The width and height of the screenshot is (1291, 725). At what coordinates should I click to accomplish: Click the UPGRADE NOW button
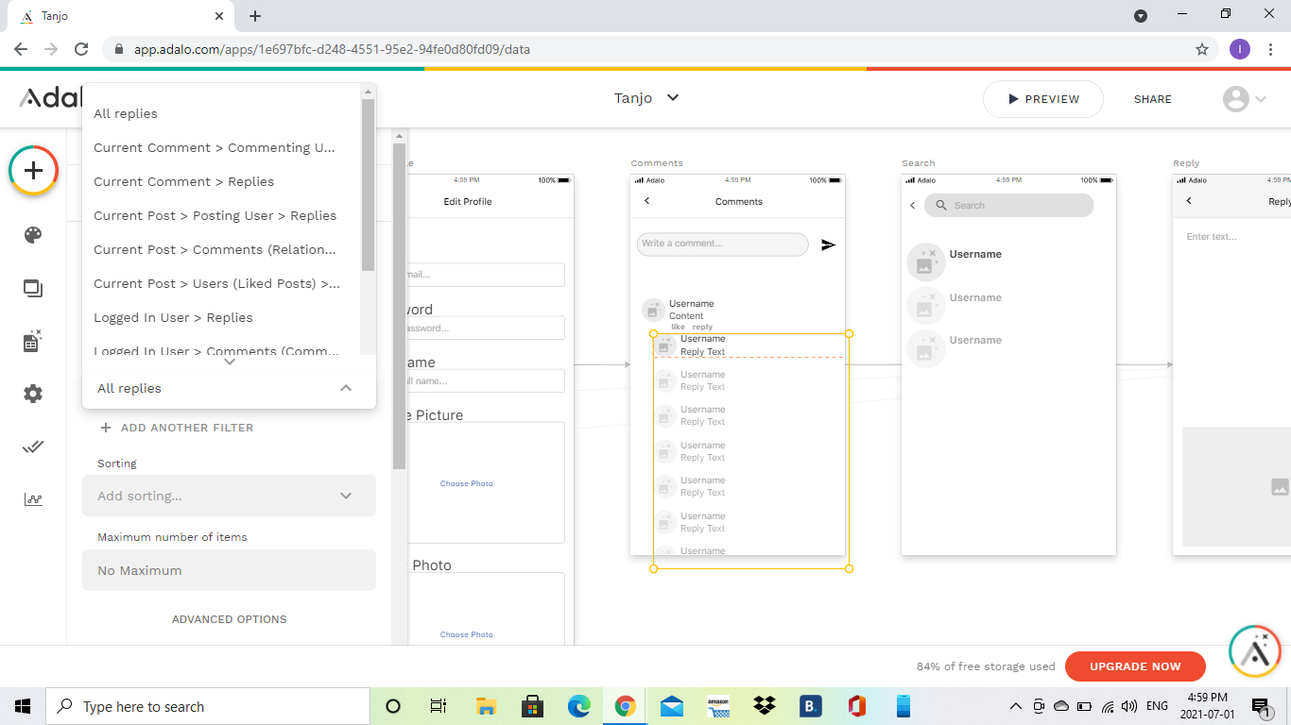click(x=1134, y=666)
